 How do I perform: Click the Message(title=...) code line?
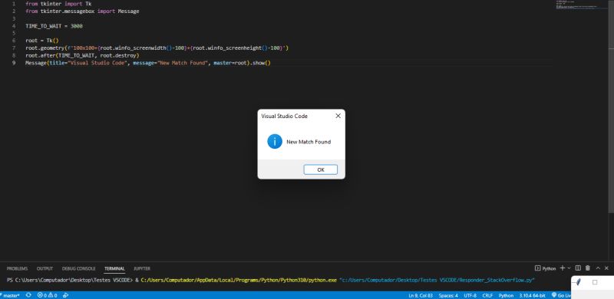click(148, 63)
